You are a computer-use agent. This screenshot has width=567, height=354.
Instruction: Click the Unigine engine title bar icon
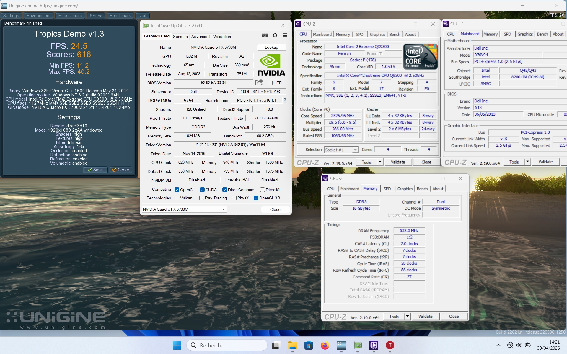coord(4,6)
